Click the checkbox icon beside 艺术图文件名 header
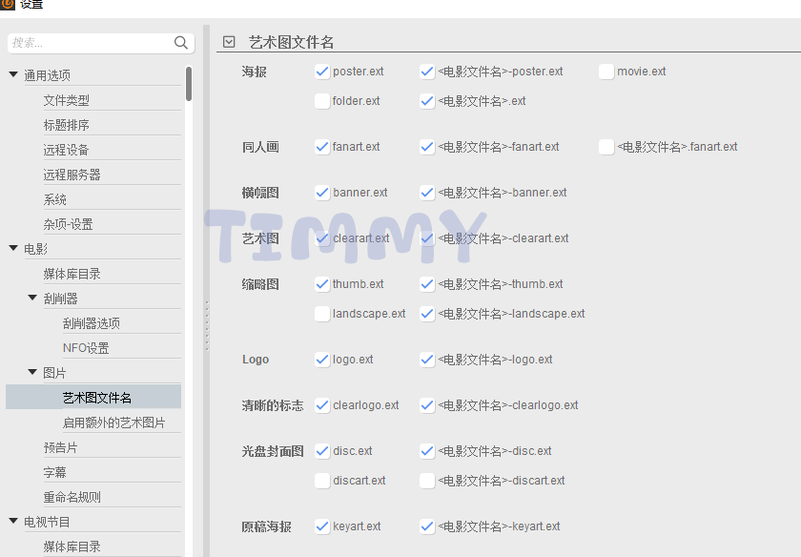The width and height of the screenshot is (801, 557). 229,41
